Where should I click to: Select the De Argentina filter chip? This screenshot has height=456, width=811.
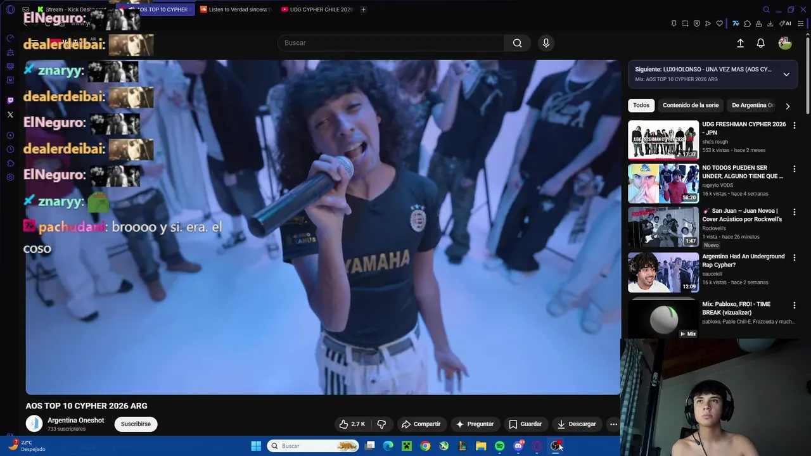pos(753,105)
